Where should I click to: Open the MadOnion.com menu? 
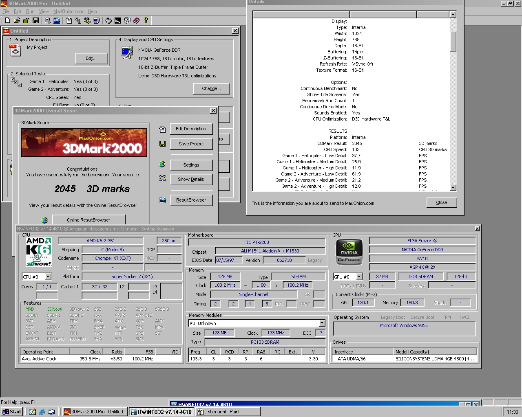point(68,11)
